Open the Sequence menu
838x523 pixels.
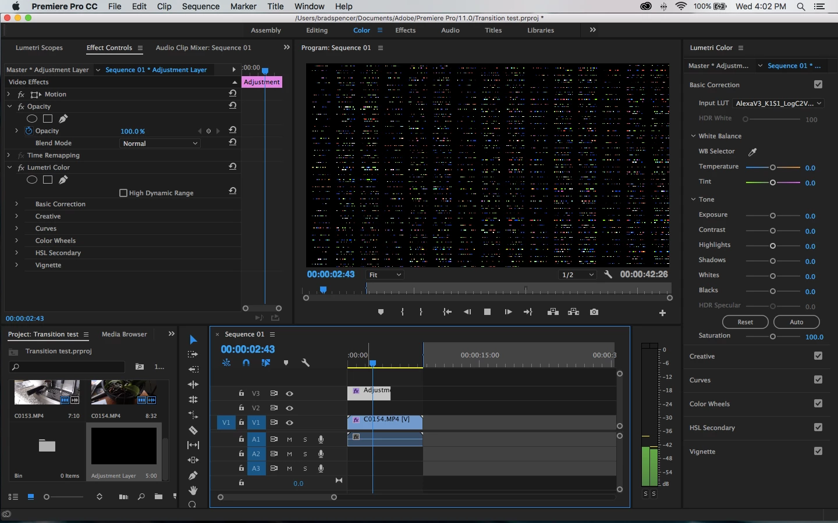(x=201, y=6)
